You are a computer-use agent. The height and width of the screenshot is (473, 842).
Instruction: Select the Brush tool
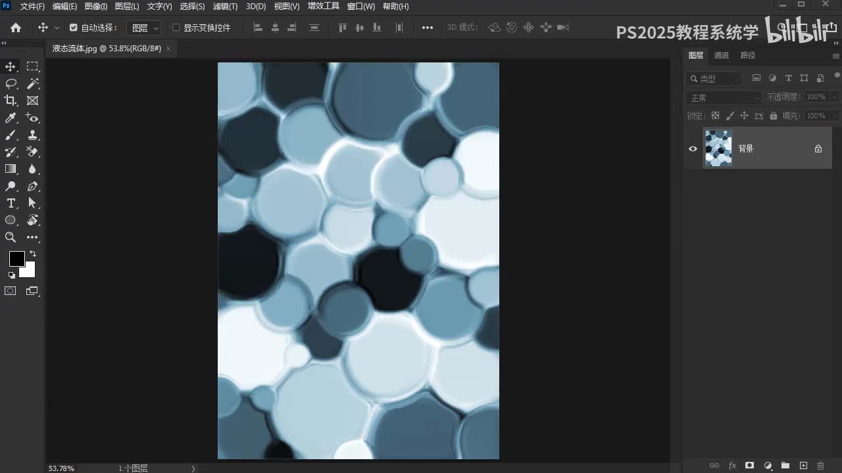11,135
